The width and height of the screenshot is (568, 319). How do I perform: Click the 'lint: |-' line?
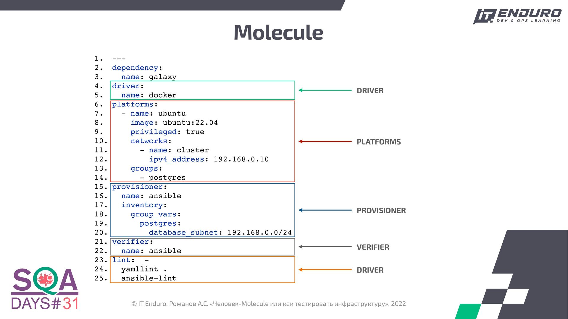(130, 260)
